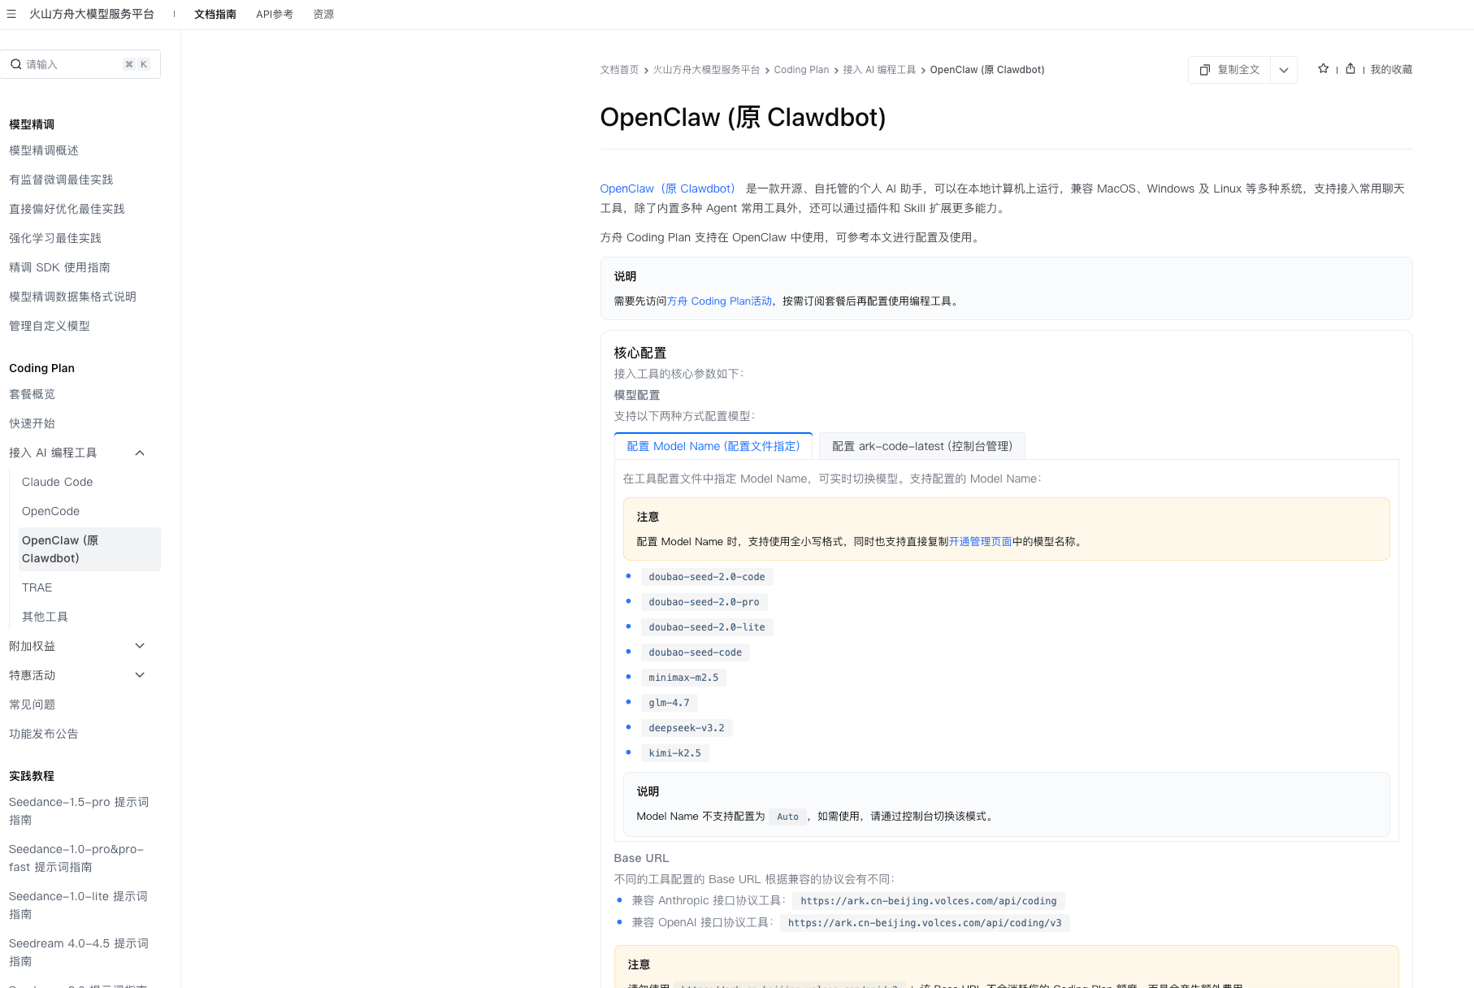Viewport: 1474px width, 988px height.
Task: Open 常见问题 in sidebar
Action: click(x=33, y=704)
